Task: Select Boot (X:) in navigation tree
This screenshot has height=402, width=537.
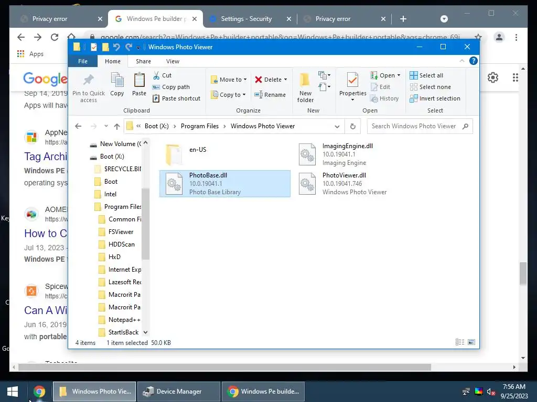Action: click(x=112, y=157)
